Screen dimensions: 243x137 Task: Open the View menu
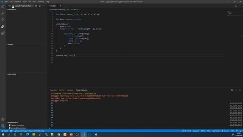25,2
